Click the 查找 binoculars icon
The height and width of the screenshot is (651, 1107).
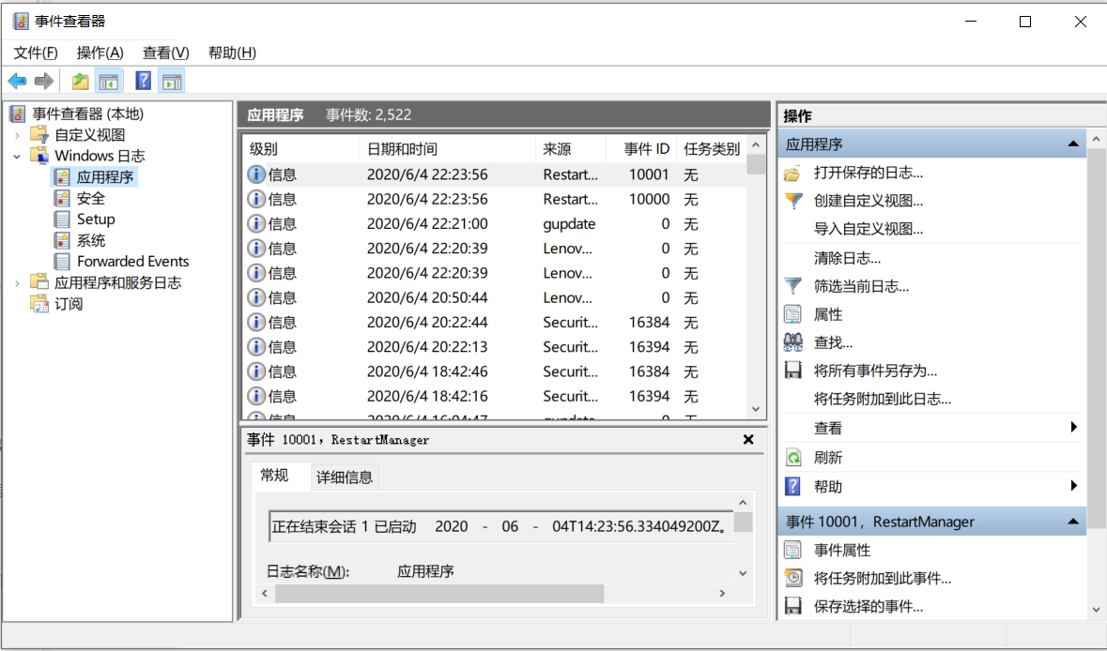792,342
